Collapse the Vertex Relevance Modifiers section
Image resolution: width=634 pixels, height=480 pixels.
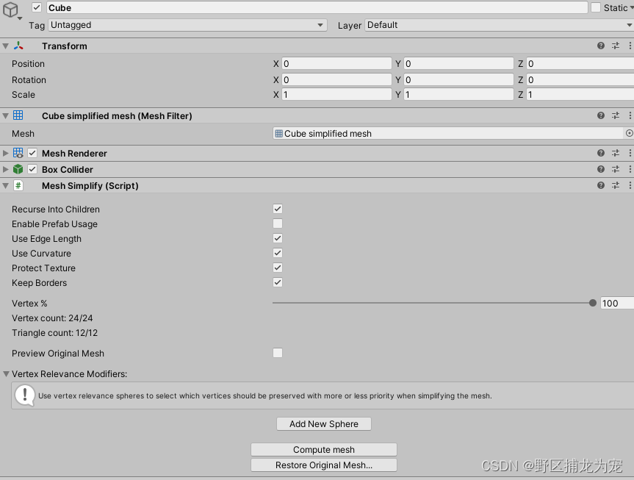[6, 373]
